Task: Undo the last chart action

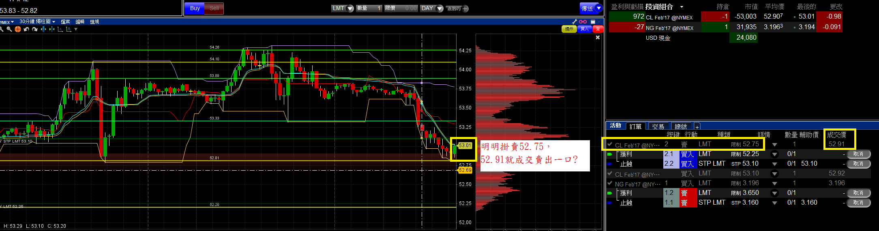Action: click(26, 29)
